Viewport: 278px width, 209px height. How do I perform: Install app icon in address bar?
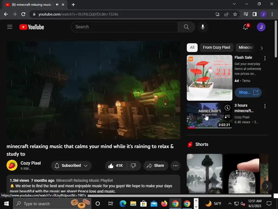pos(217,14)
